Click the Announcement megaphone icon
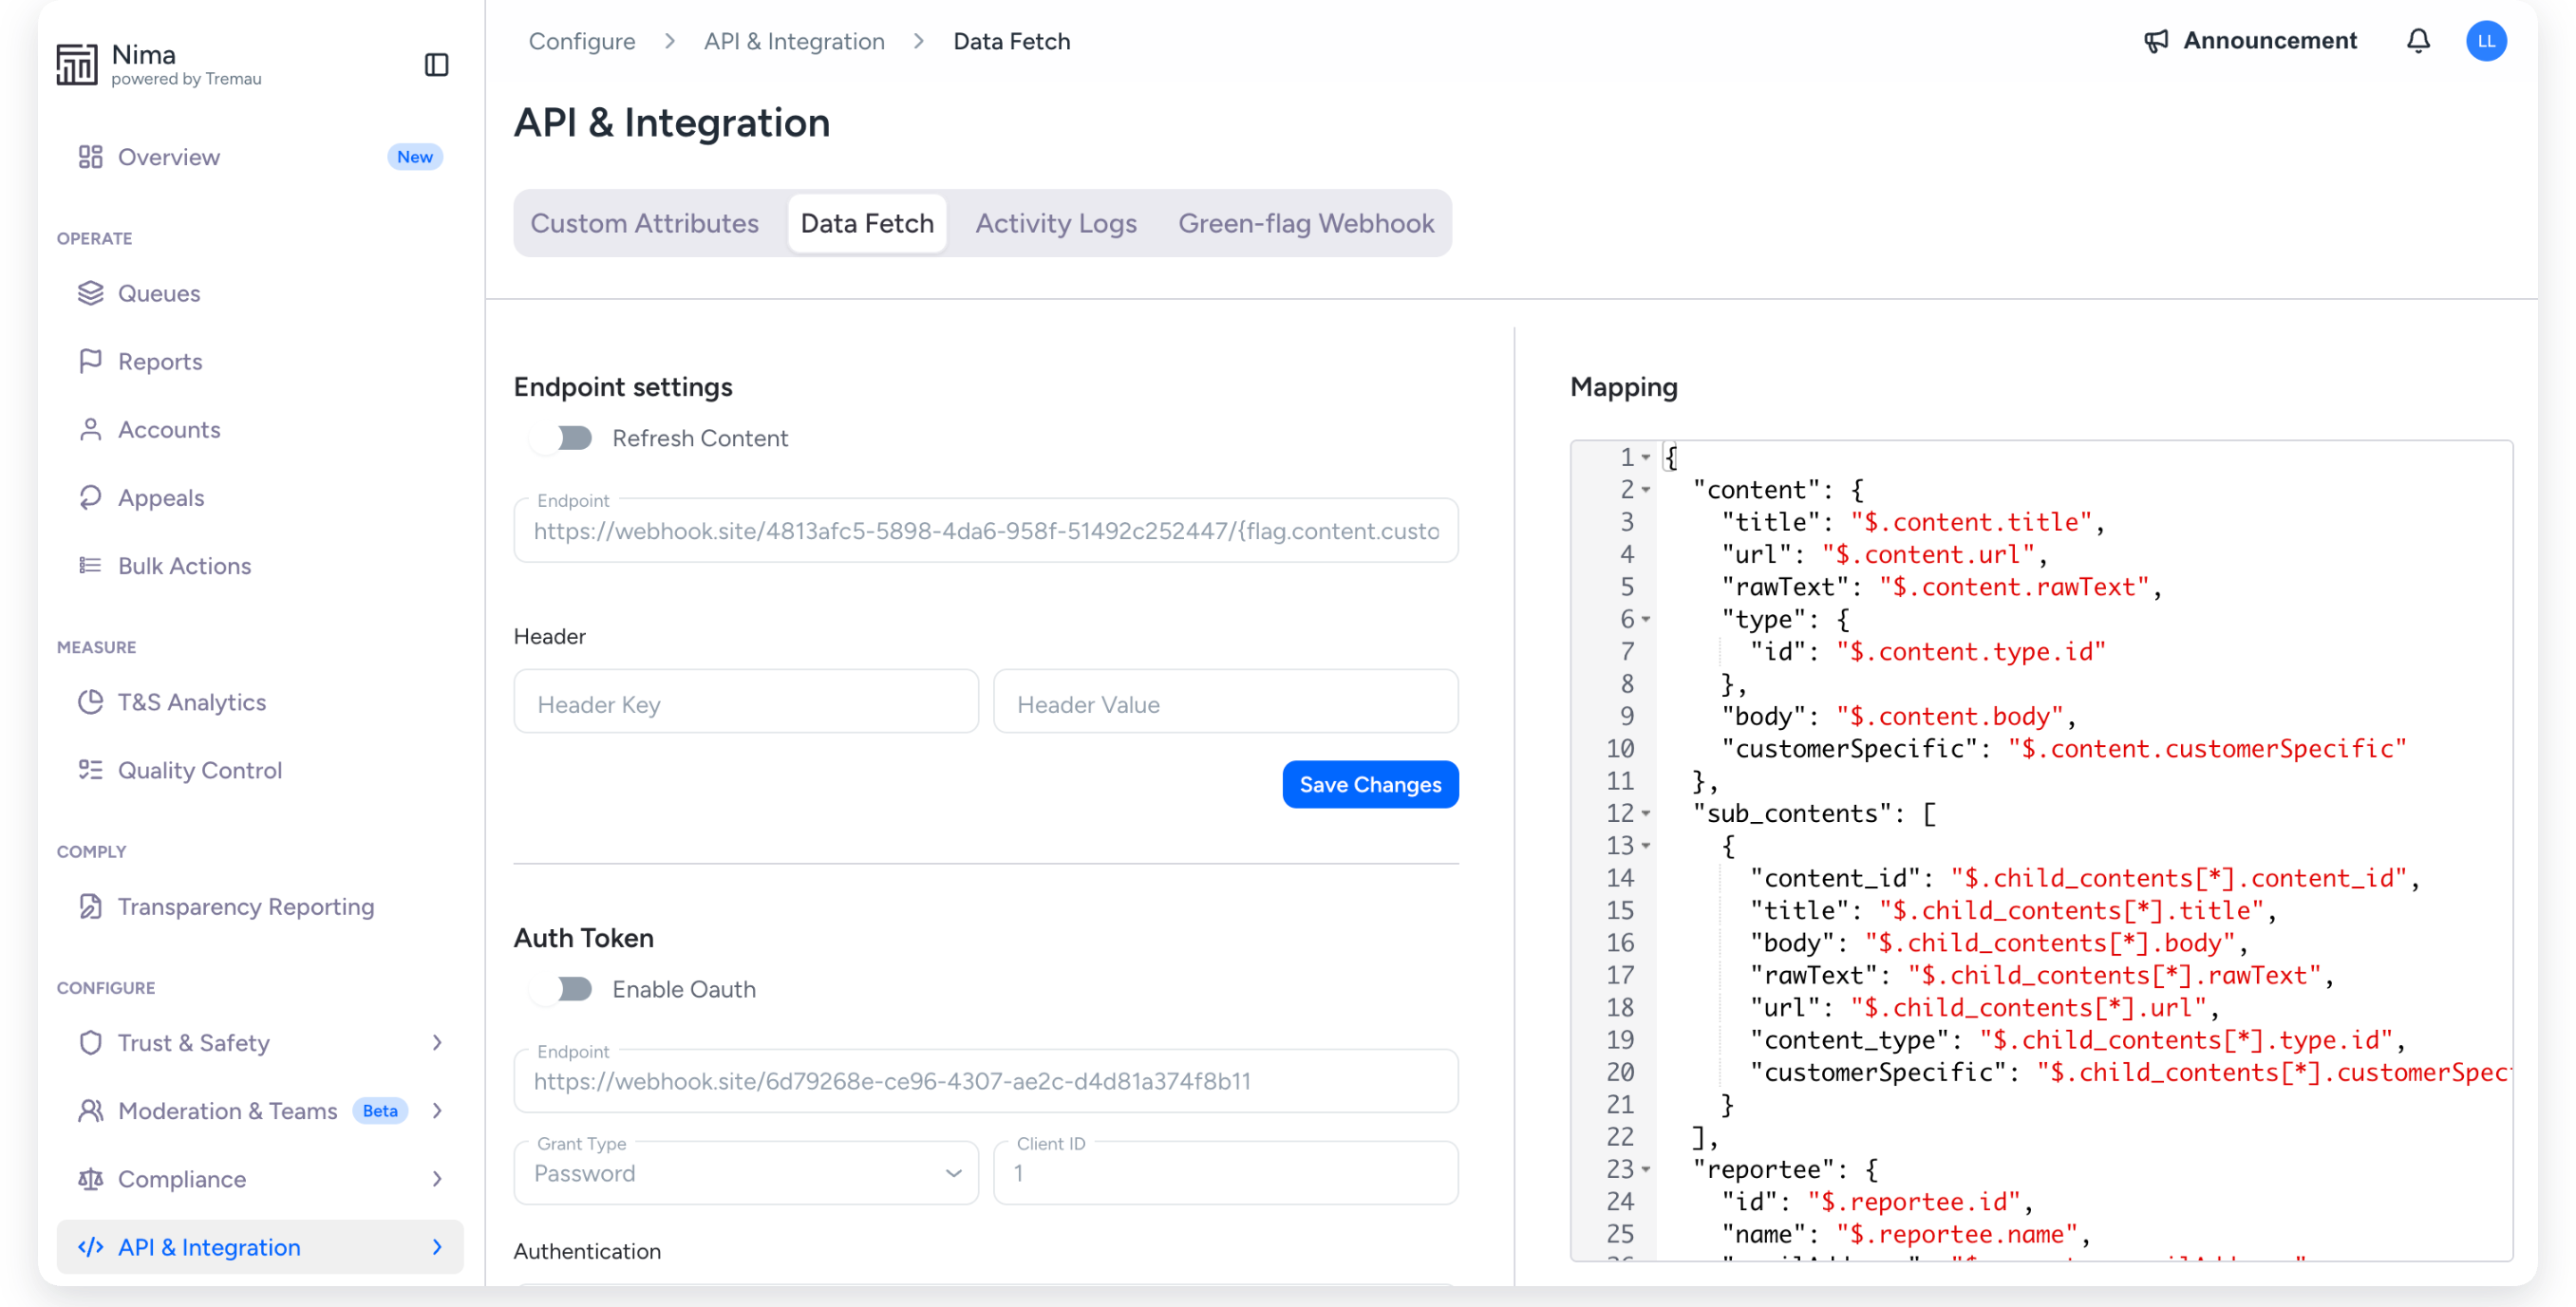The width and height of the screenshot is (2576, 1307). pyautogui.click(x=2156, y=41)
